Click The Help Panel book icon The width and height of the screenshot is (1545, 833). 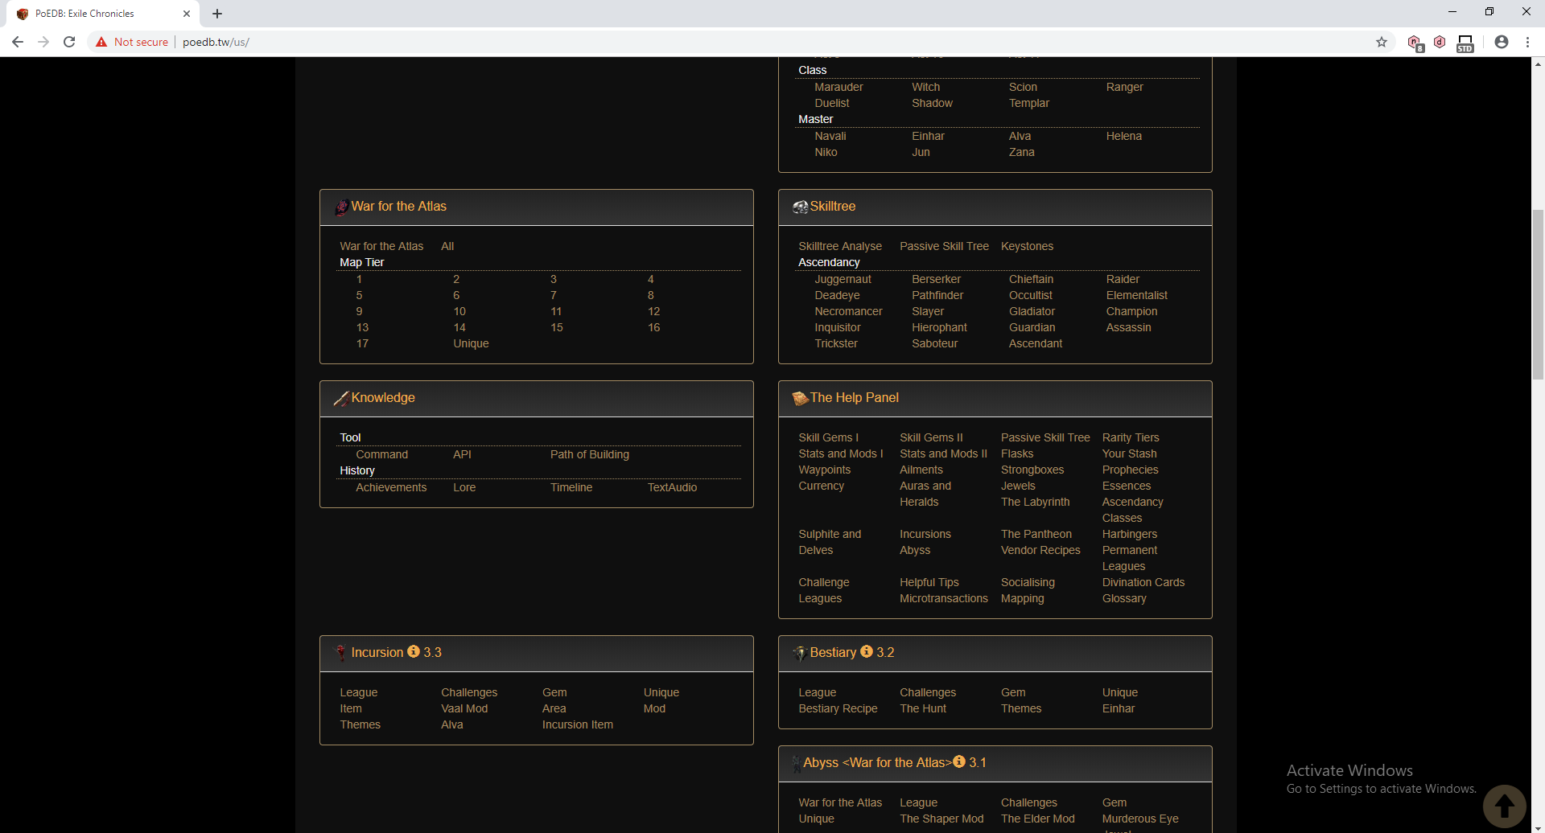tap(800, 398)
